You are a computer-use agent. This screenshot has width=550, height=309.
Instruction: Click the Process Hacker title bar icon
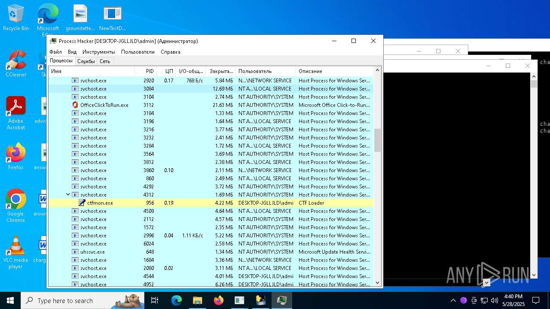pyautogui.click(x=53, y=41)
